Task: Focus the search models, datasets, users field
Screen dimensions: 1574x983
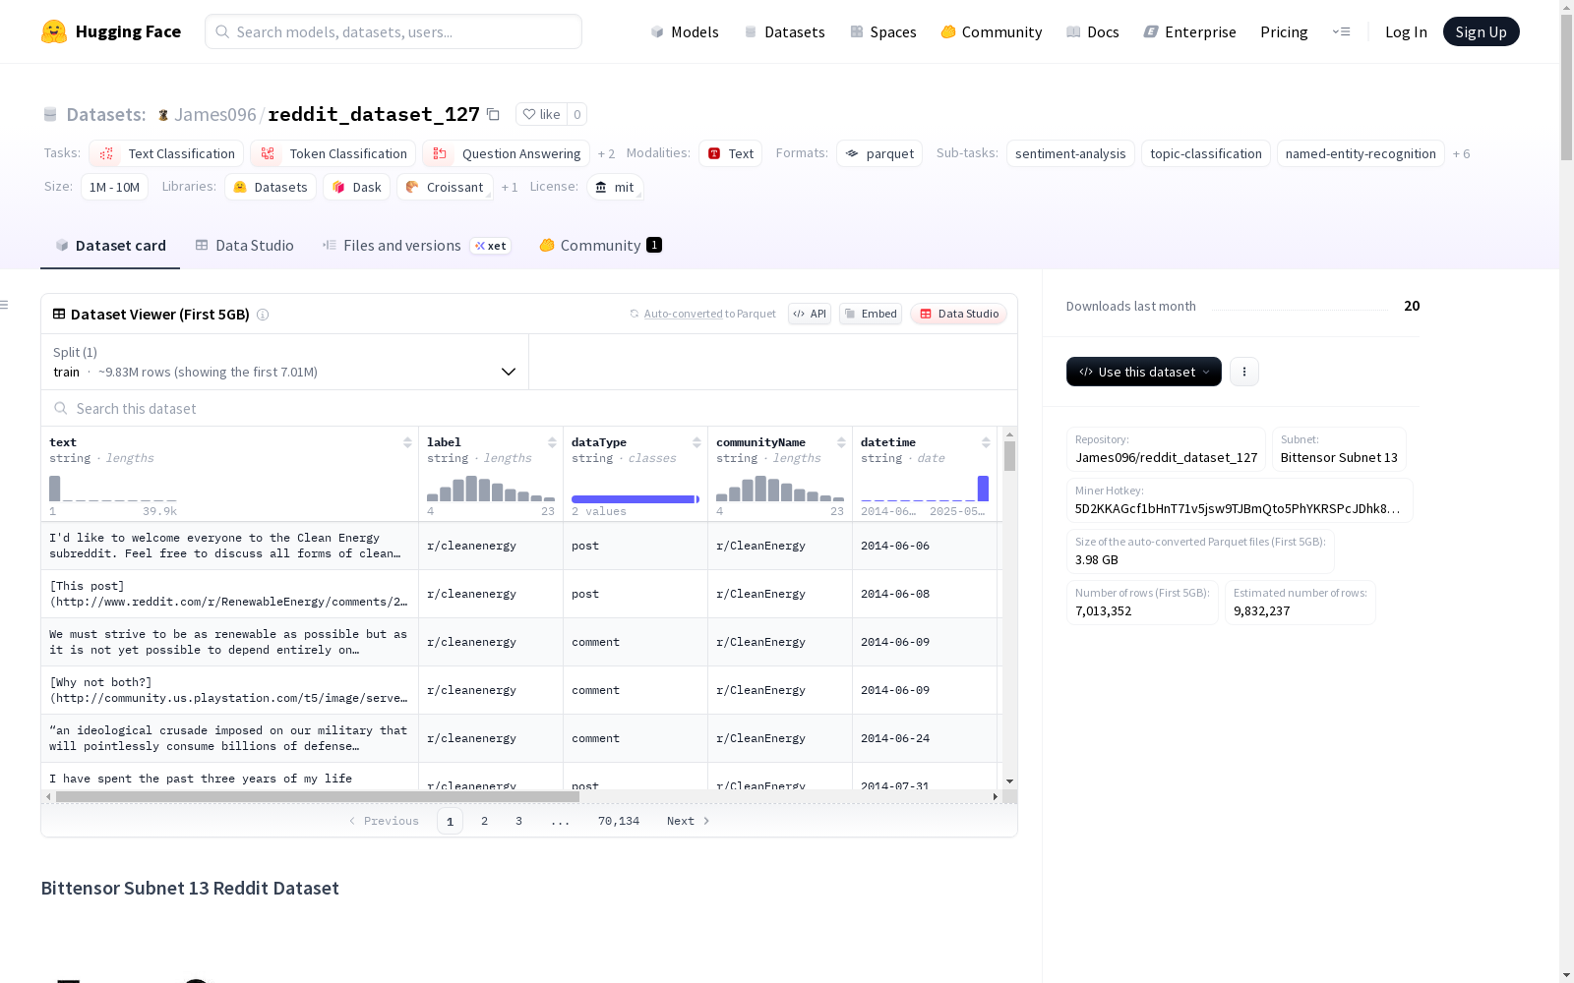Action: (x=393, y=31)
